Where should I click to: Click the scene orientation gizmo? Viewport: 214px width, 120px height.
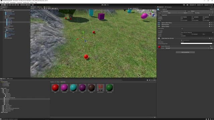point(152,14)
